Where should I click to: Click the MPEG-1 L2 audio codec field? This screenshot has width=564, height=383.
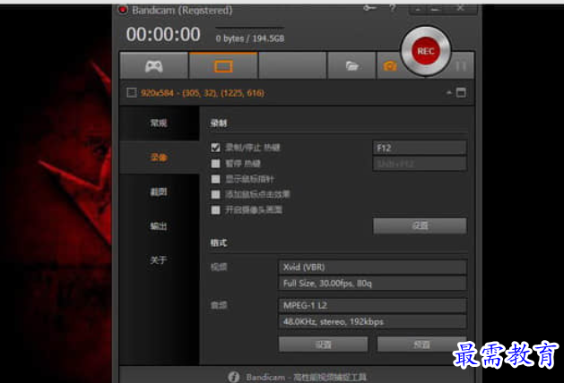(x=373, y=305)
